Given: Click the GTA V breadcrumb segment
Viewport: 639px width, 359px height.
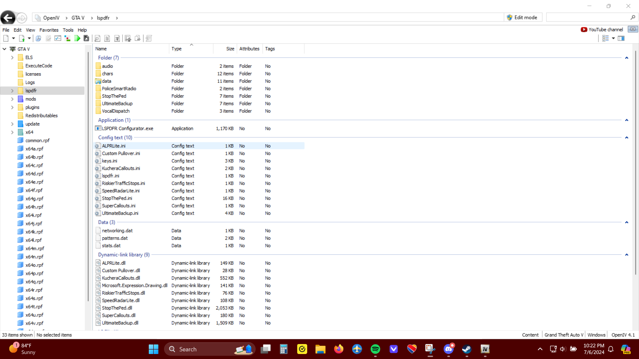Looking at the screenshot, I should (78, 18).
